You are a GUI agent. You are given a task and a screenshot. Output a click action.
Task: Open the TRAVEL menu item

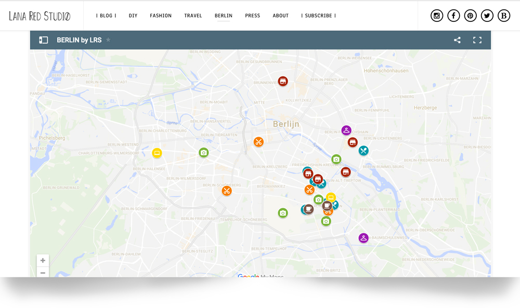193,16
